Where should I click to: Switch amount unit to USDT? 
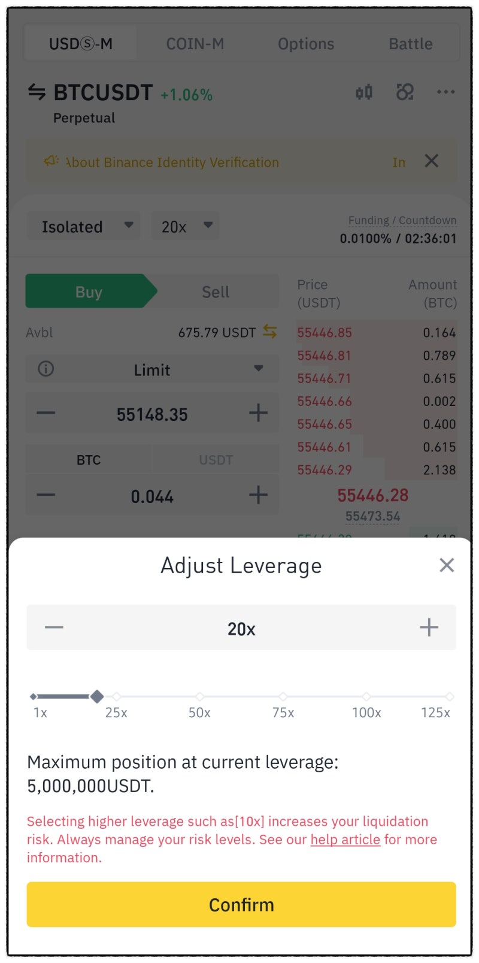tap(216, 460)
